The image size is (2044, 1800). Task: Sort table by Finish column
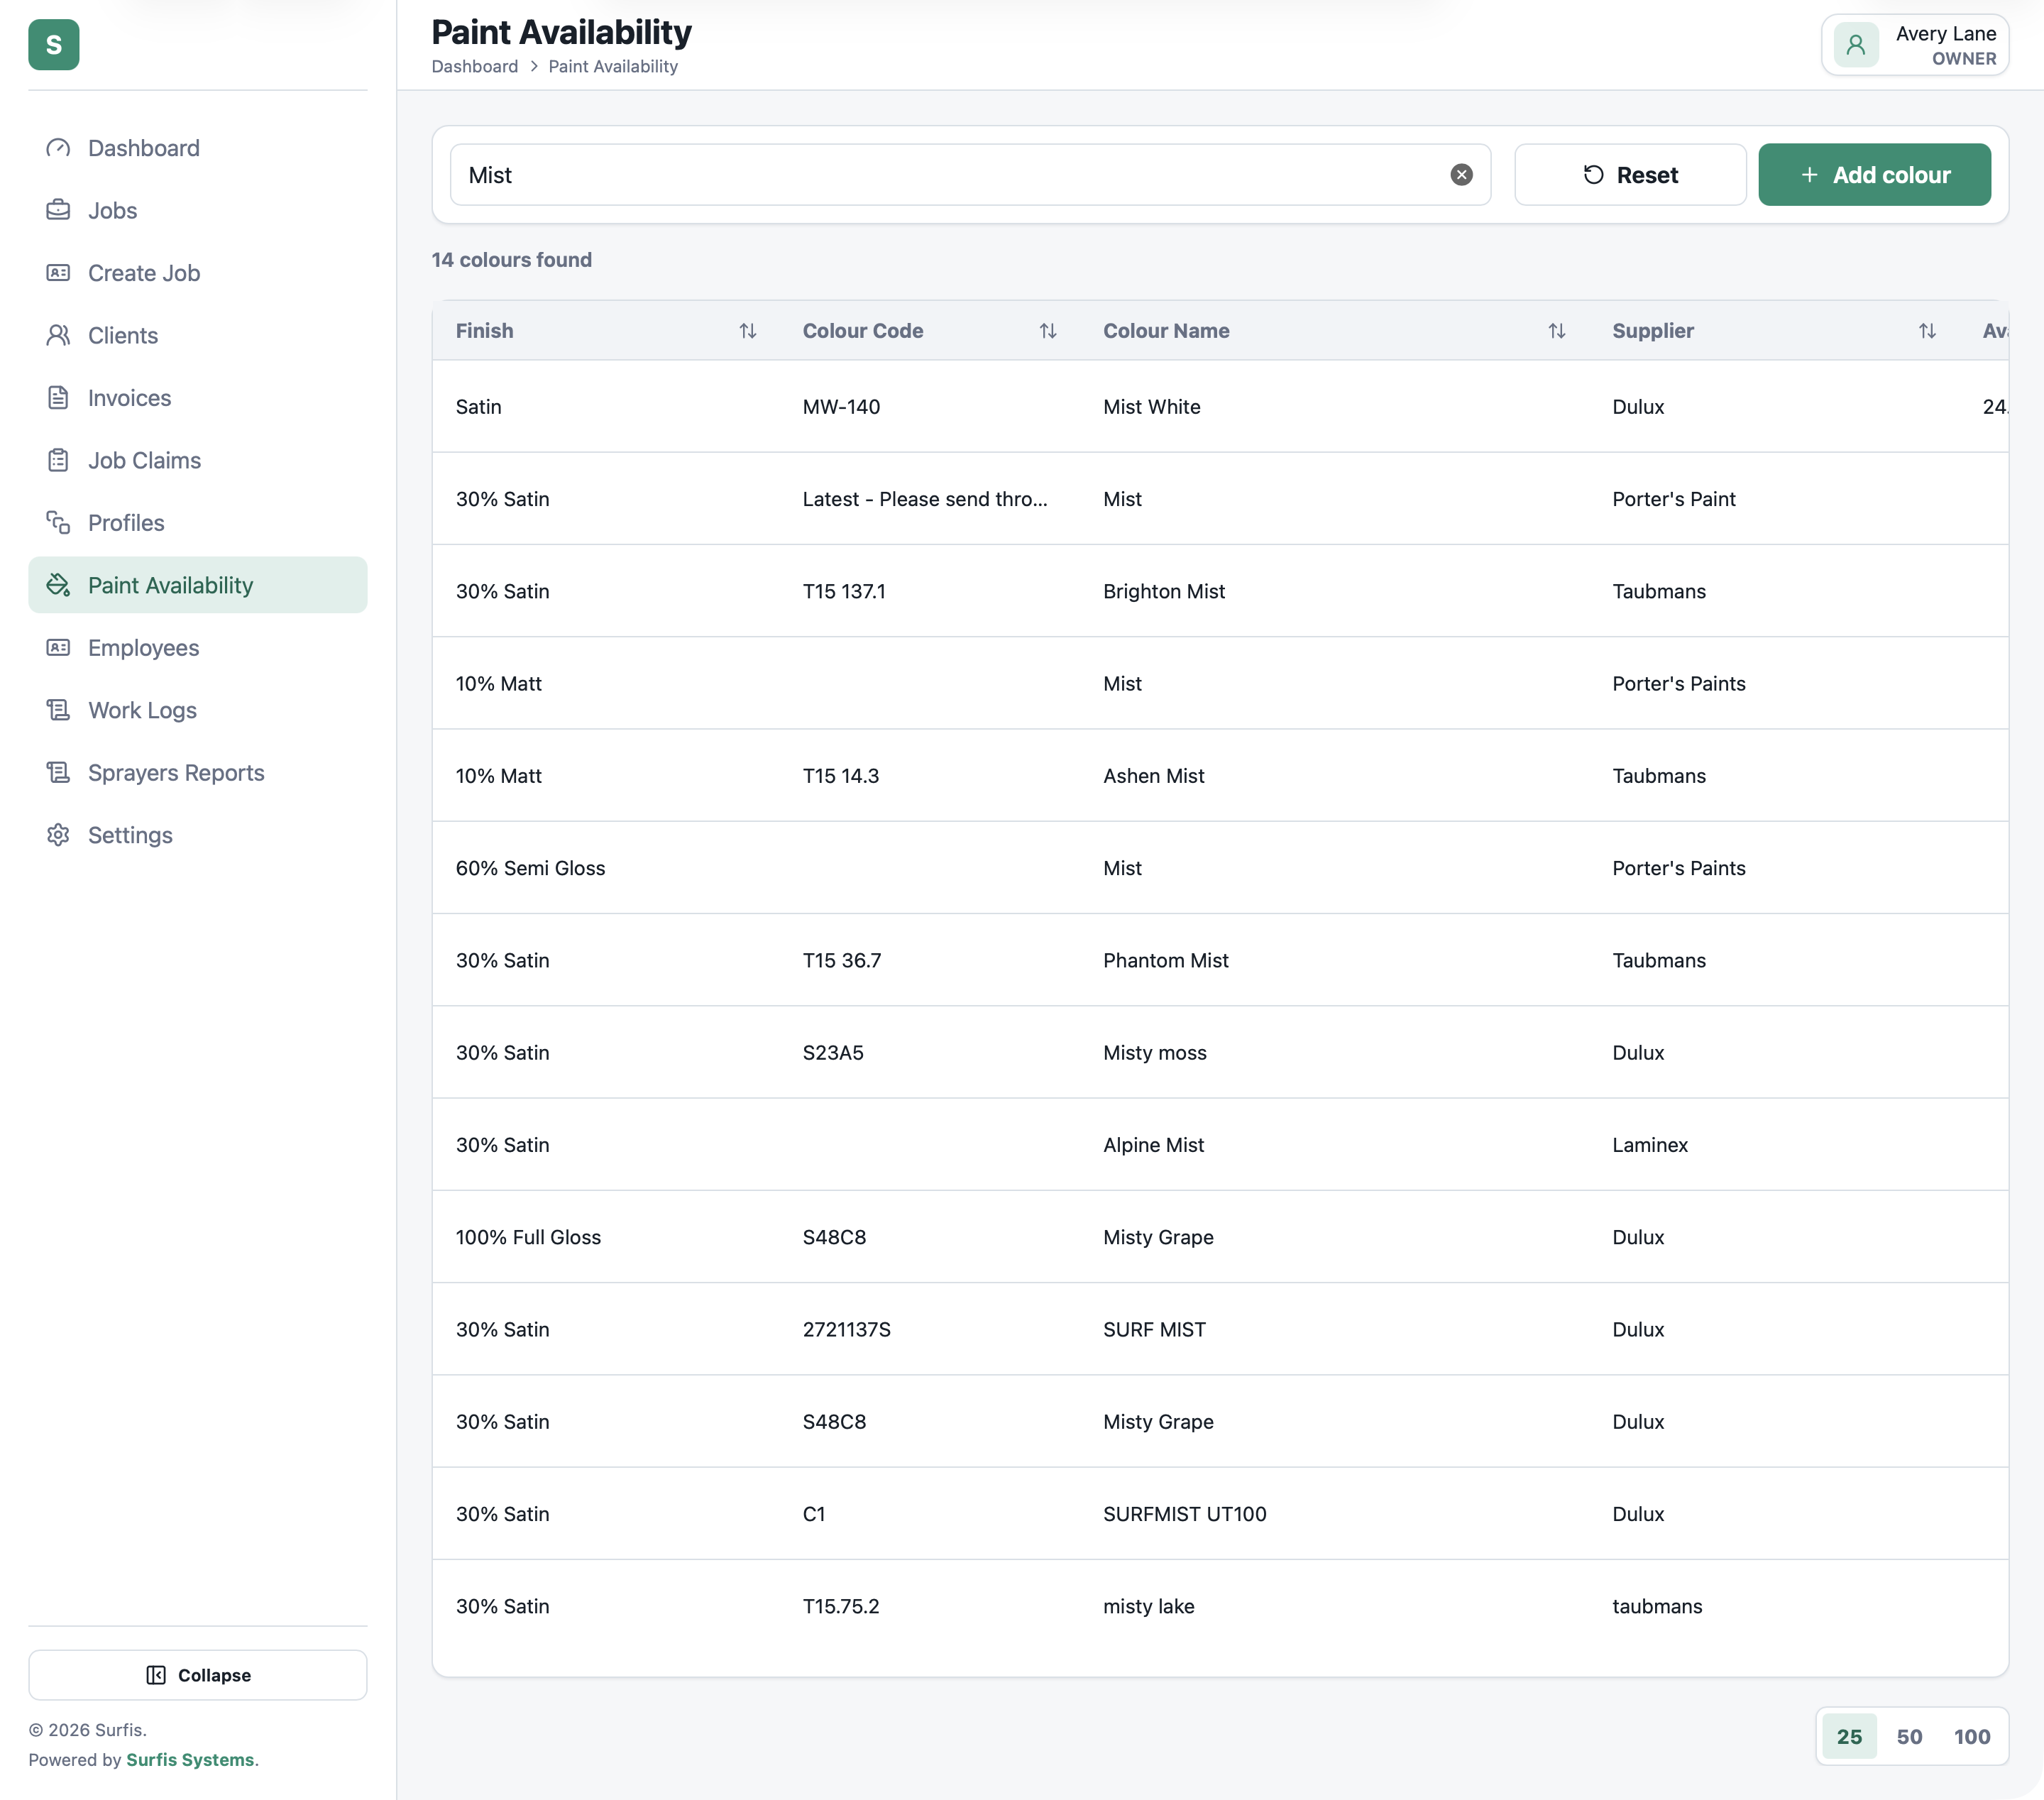coord(747,331)
